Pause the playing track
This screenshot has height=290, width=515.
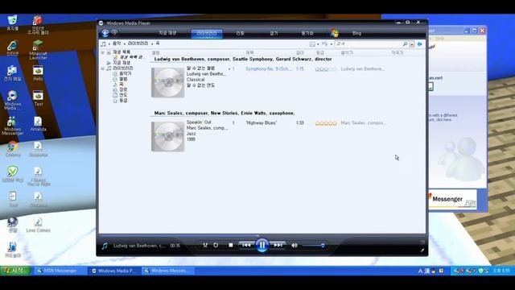coord(262,245)
